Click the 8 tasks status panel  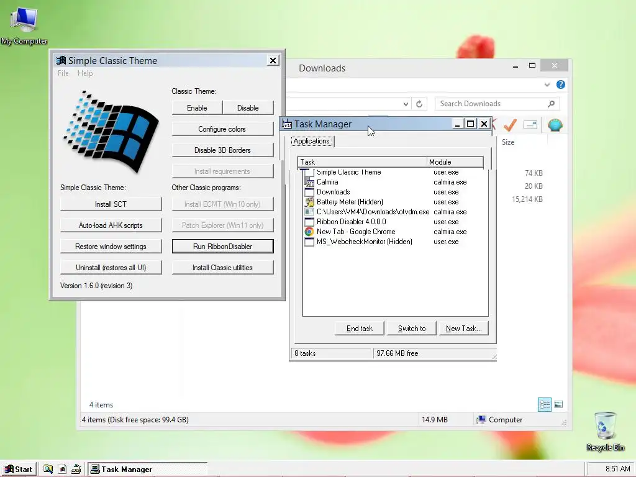[330, 353]
